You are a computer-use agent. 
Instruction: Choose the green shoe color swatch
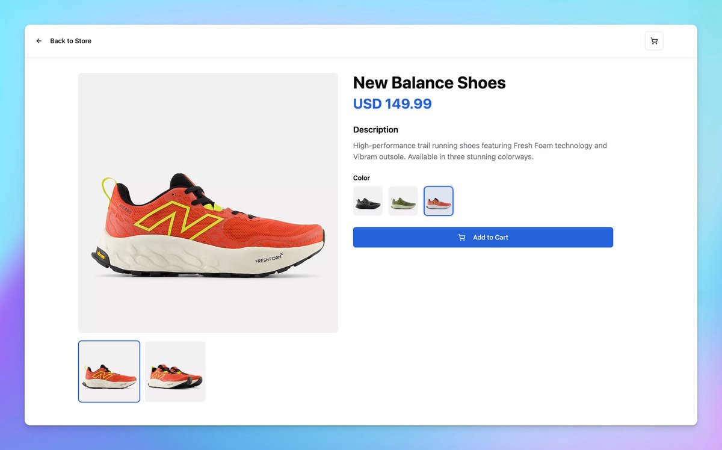tap(403, 201)
